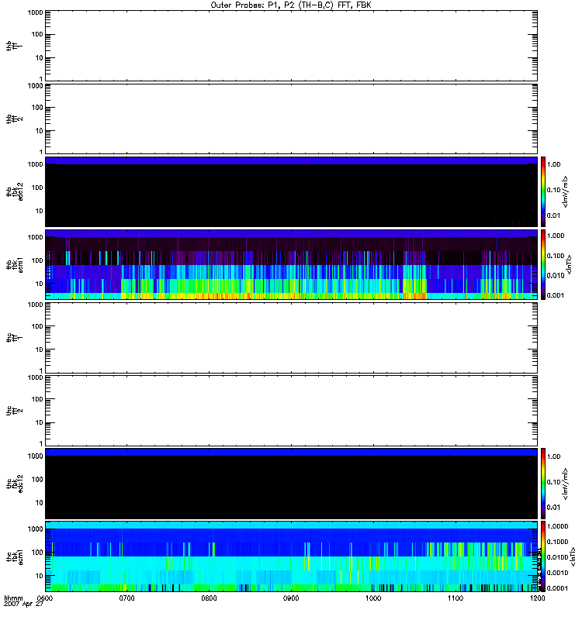Click the '0700' time tick label
The image size is (582, 620).
(x=127, y=598)
